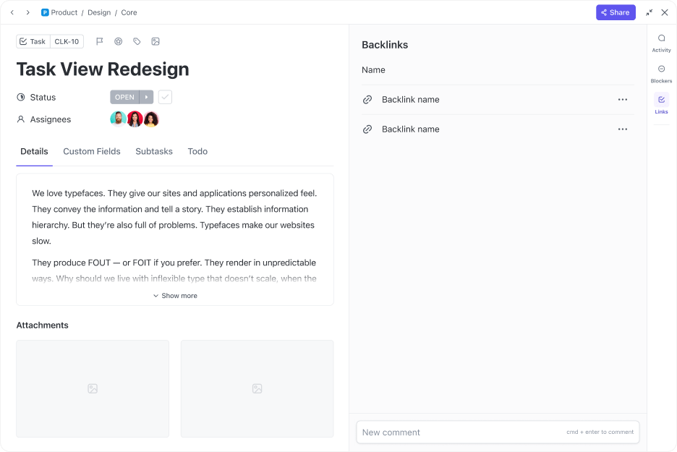
Task: Click the flag priority icon
Action: coord(100,42)
